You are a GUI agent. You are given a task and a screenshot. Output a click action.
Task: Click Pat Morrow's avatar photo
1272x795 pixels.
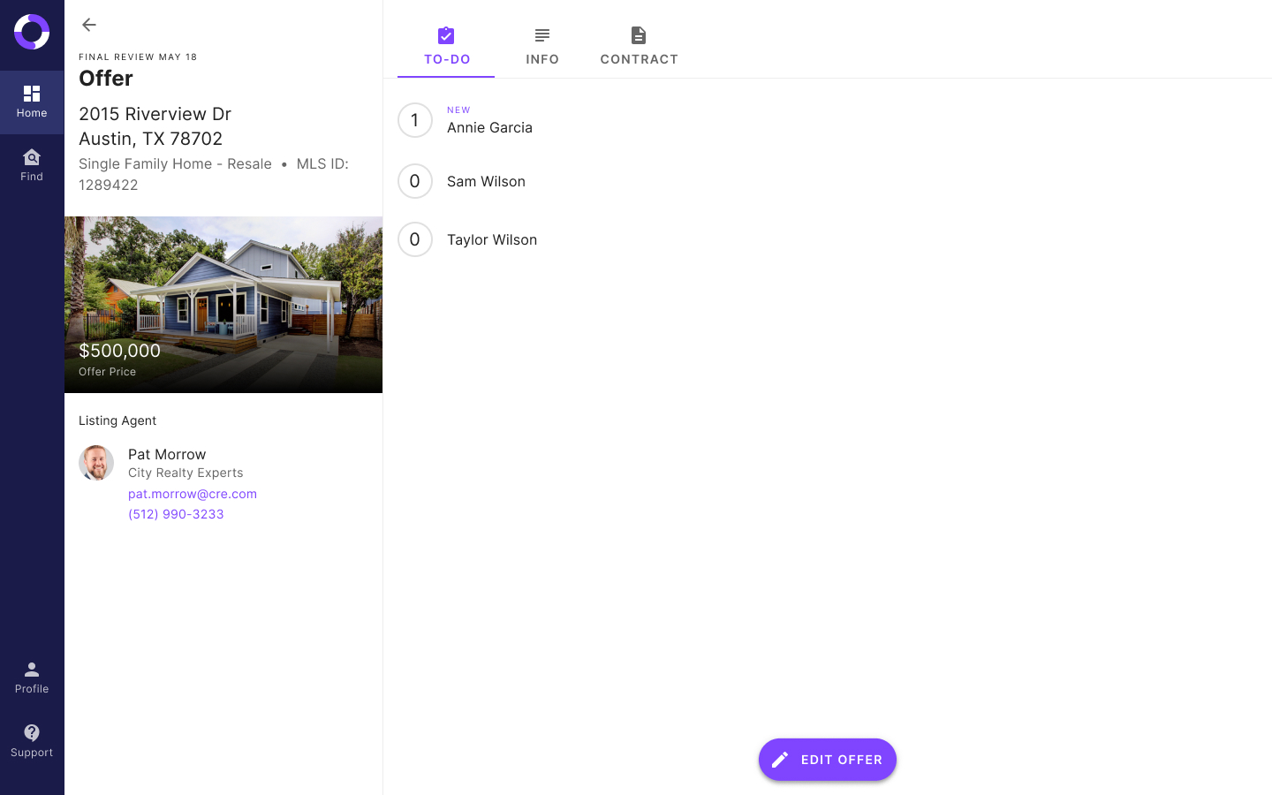96,463
